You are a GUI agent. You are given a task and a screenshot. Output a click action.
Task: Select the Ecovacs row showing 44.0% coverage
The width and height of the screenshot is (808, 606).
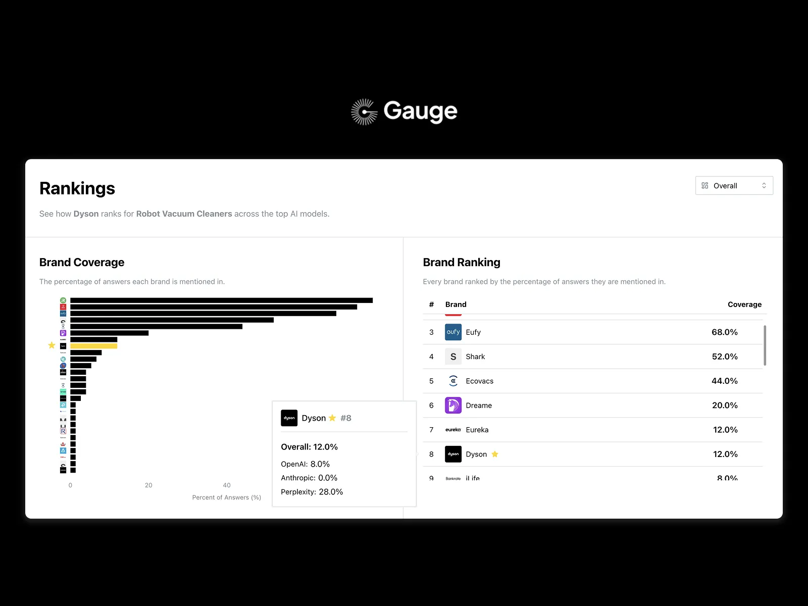click(591, 381)
